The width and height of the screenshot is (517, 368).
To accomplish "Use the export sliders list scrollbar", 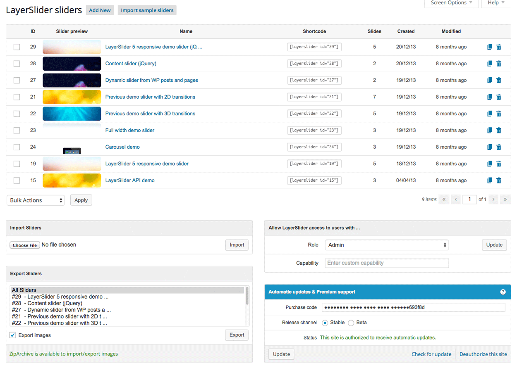I will click(247, 296).
